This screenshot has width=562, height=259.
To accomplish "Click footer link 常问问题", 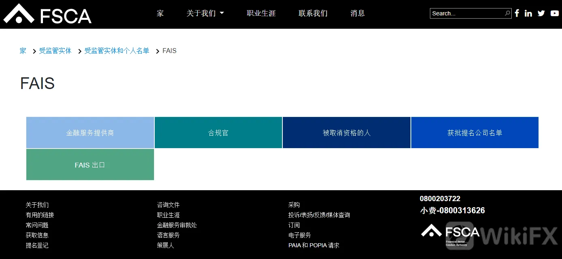I will 37,225.
